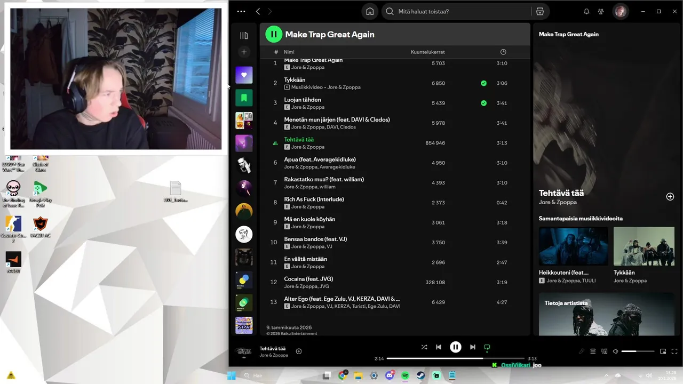Click the plus to create a playlist
Image resolution: width=683 pixels, height=384 pixels.
(244, 52)
